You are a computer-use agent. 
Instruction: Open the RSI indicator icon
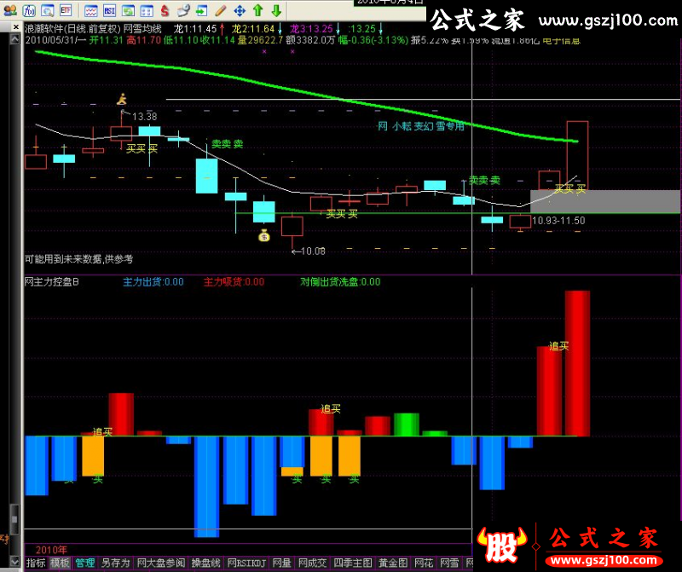pyautogui.click(x=110, y=10)
